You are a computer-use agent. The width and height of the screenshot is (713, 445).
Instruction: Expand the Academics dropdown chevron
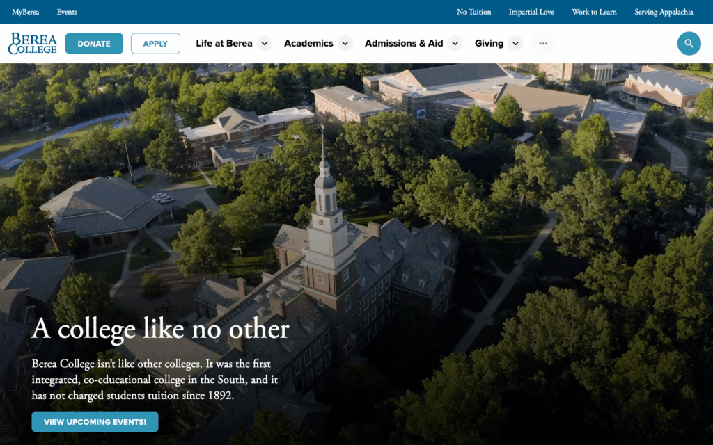tap(345, 44)
